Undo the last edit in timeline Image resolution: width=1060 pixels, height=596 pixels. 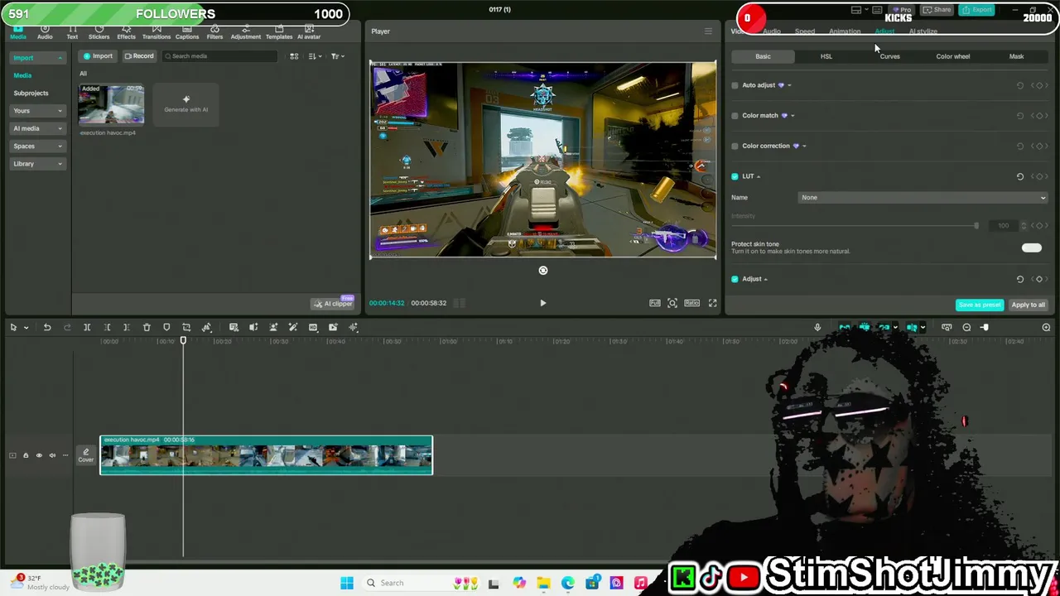47,328
